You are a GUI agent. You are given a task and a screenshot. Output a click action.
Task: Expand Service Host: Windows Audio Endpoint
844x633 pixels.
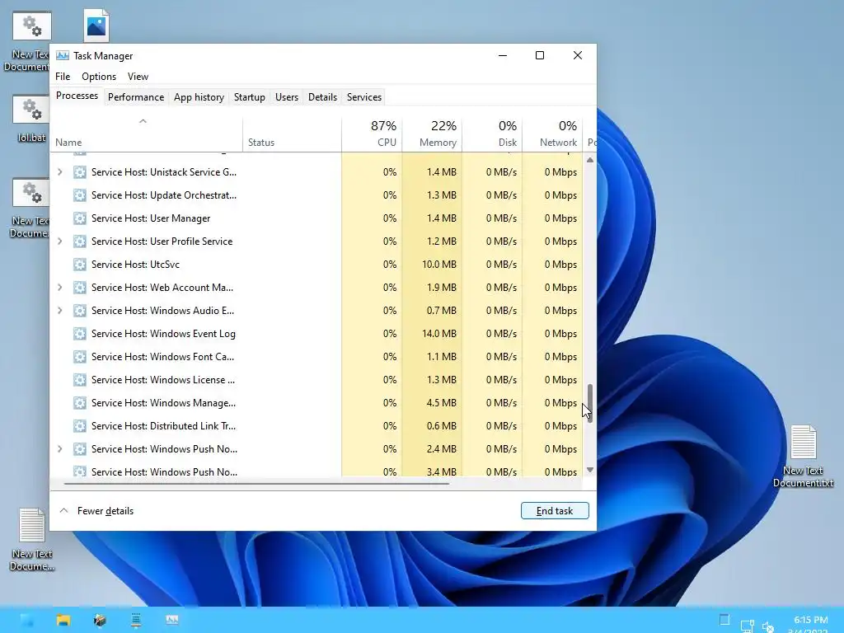[x=59, y=311]
